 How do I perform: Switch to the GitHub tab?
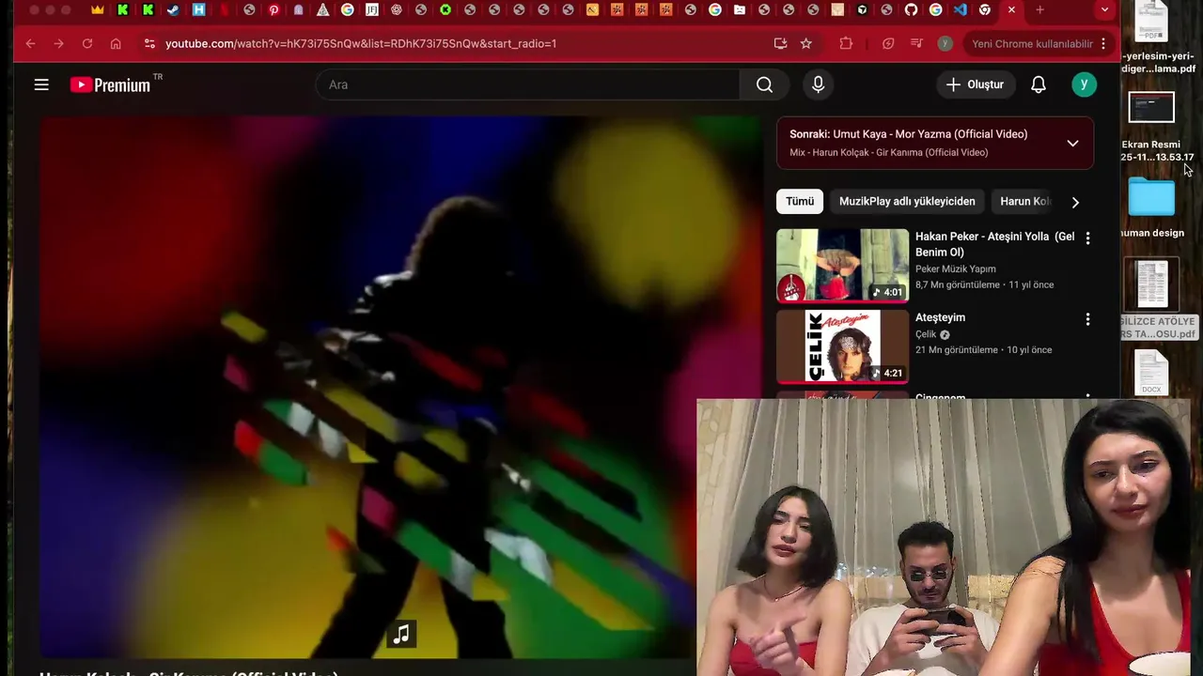(911, 10)
